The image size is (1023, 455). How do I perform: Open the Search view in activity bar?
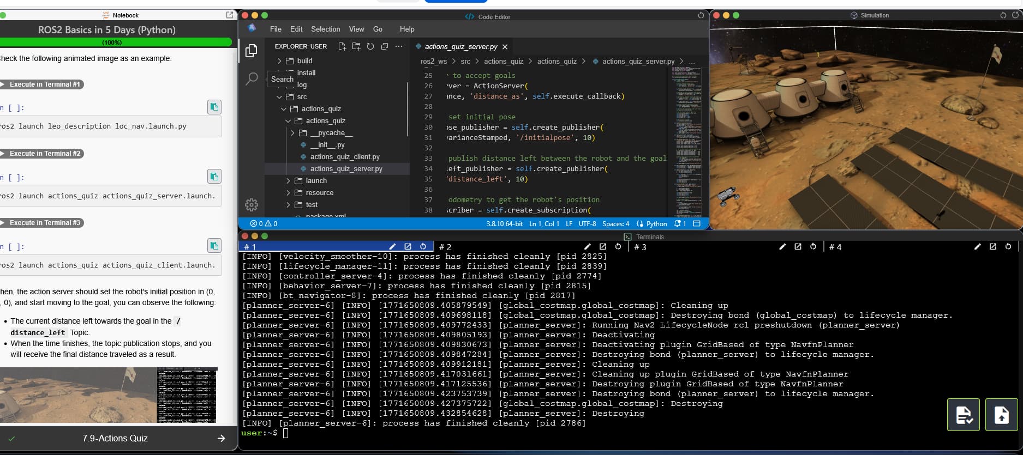[252, 78]
